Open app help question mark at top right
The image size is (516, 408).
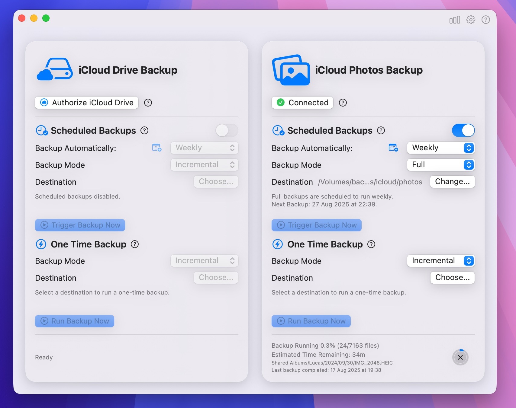click(x=486, y=20)
